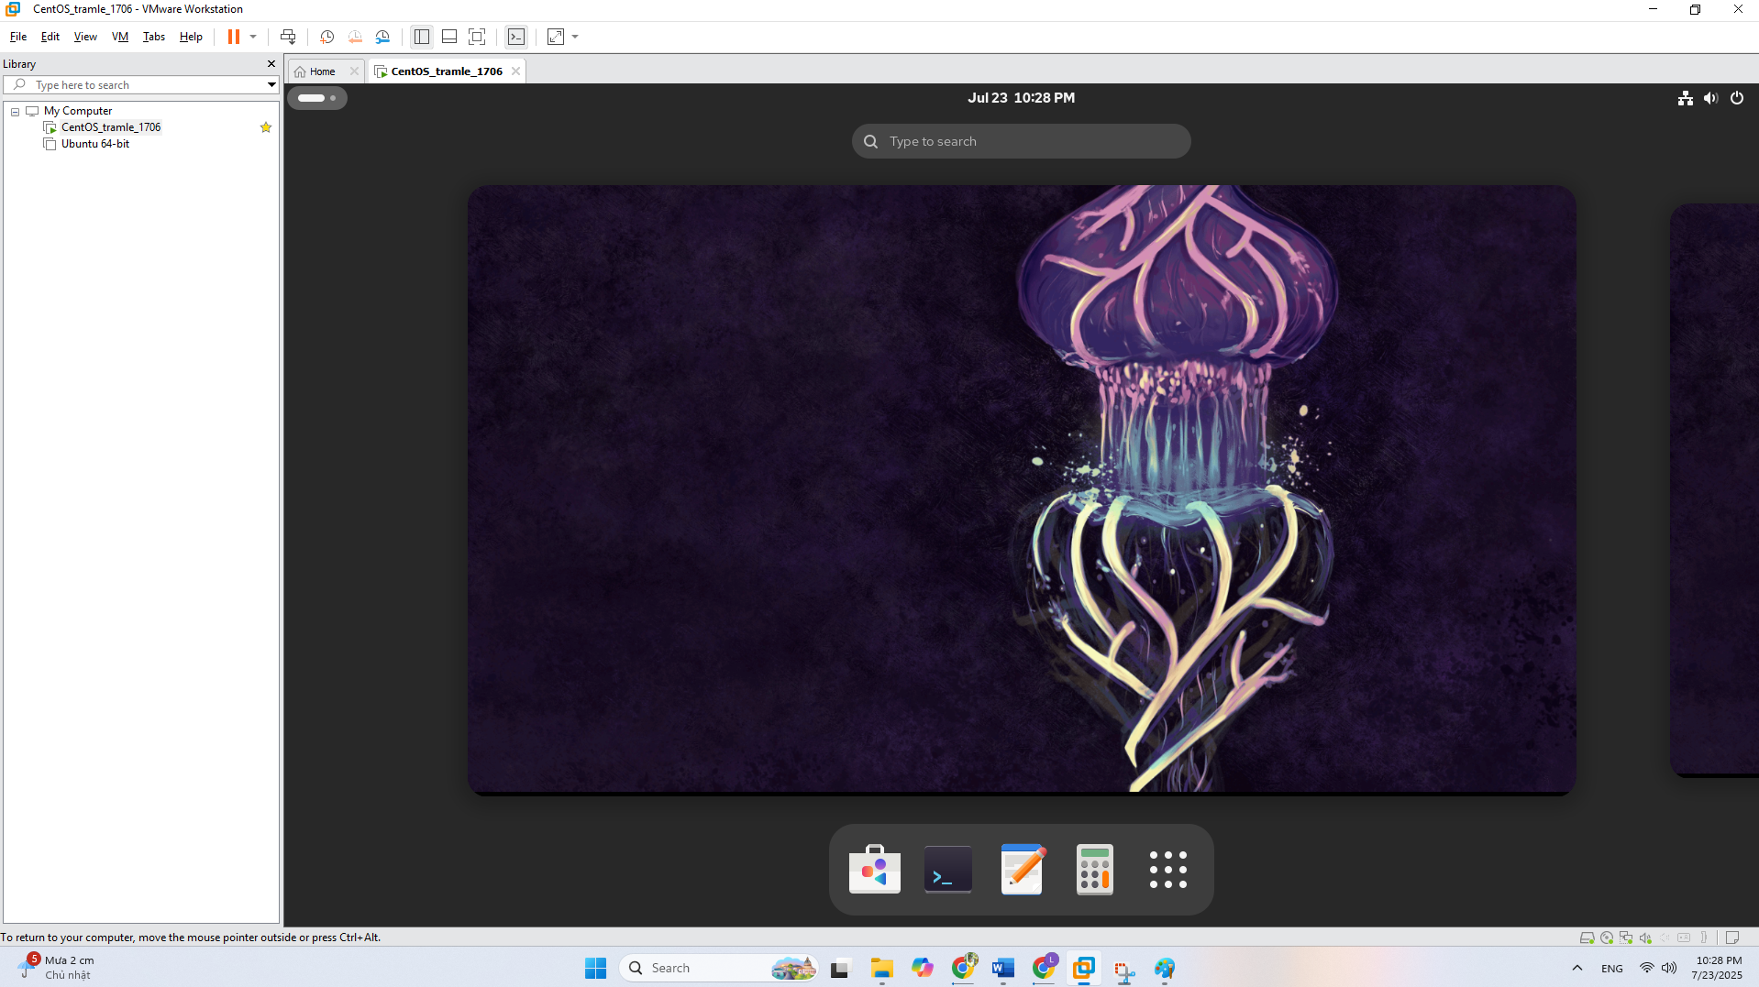Click the CD/DVD drive status icon
The height and width of the screenshot is (987, 1759).
pyautogui.click(x=1607, y=938)
